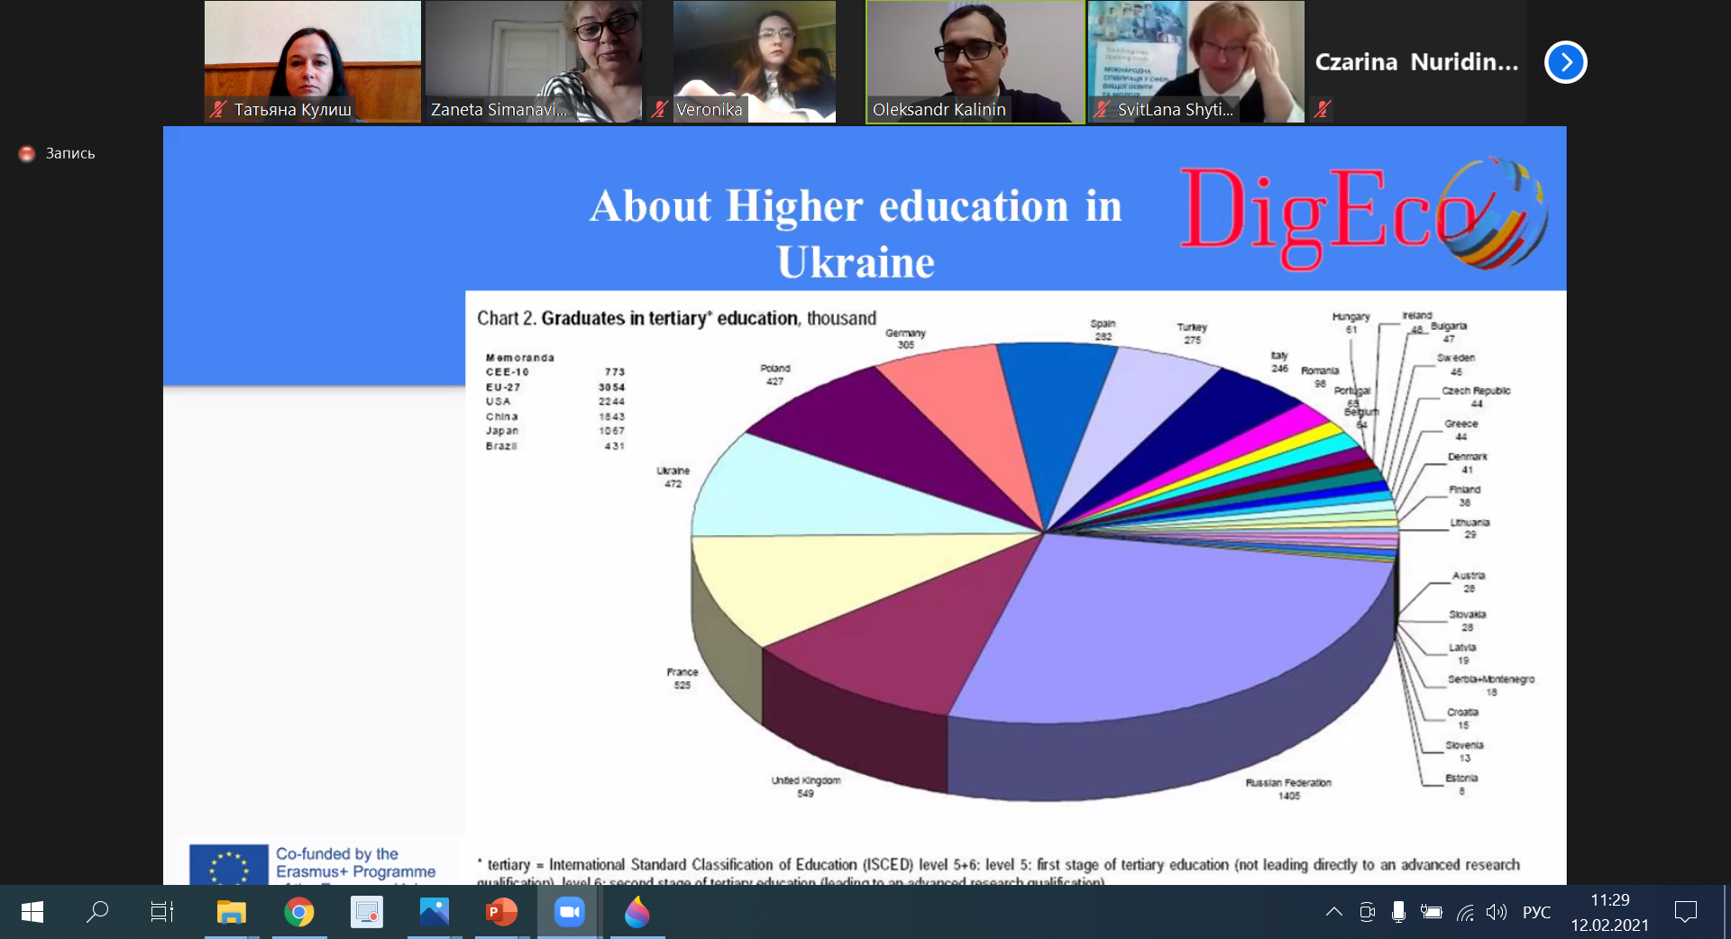Open the Photos app in taskbar
The height and width of the screenshot is (939, 1731).
click(x=434, y=912)
